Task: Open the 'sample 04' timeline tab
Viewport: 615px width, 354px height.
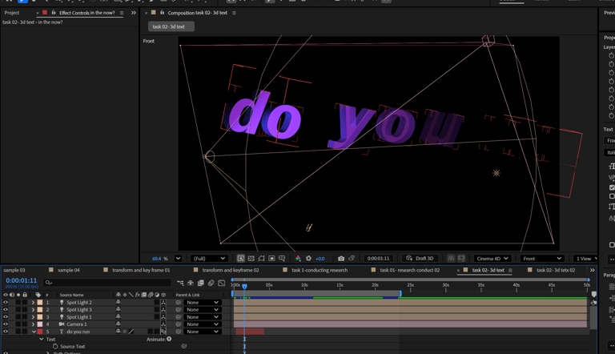Action: click(x=69, y=271)
